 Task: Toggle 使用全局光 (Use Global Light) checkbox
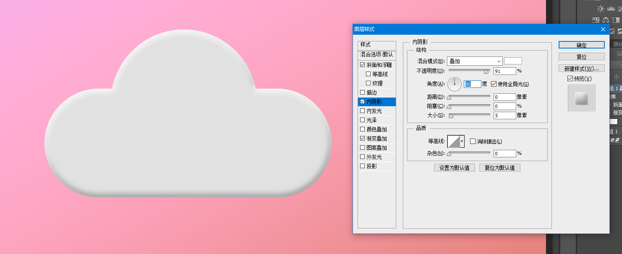click(x=494, y=84)
